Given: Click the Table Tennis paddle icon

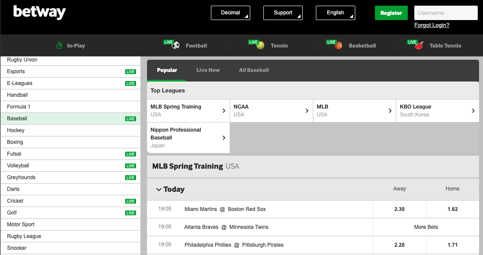Looking at the screenshot, I should pos(419,45).
